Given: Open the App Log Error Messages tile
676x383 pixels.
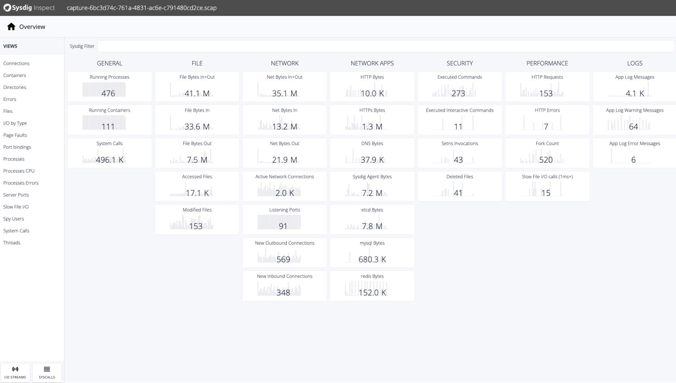Looking at the screenshot, I should (634, 153).
